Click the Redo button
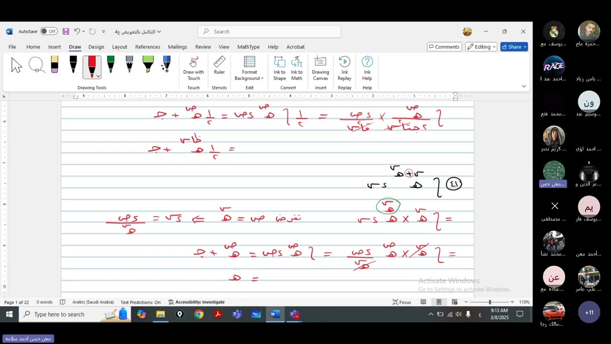The height and width of the screenshot is (344, 611). pos(93,32)
